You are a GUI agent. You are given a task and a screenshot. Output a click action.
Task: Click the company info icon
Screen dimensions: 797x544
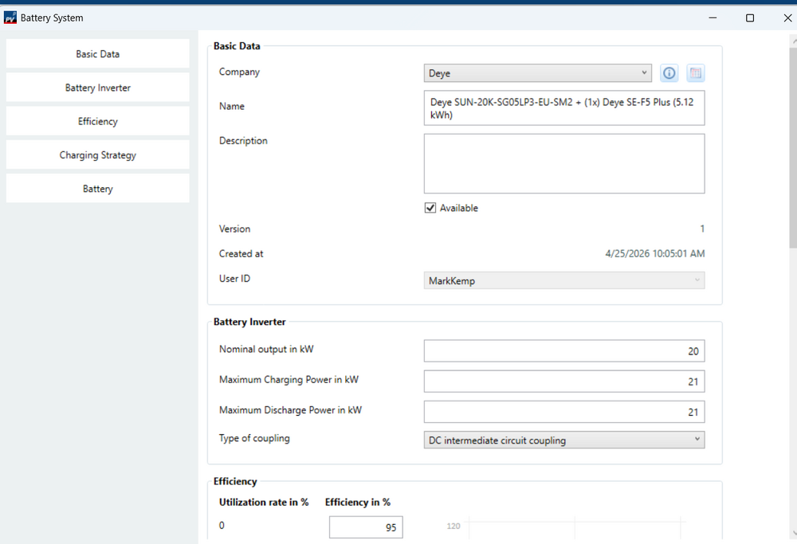coord(669,73)
